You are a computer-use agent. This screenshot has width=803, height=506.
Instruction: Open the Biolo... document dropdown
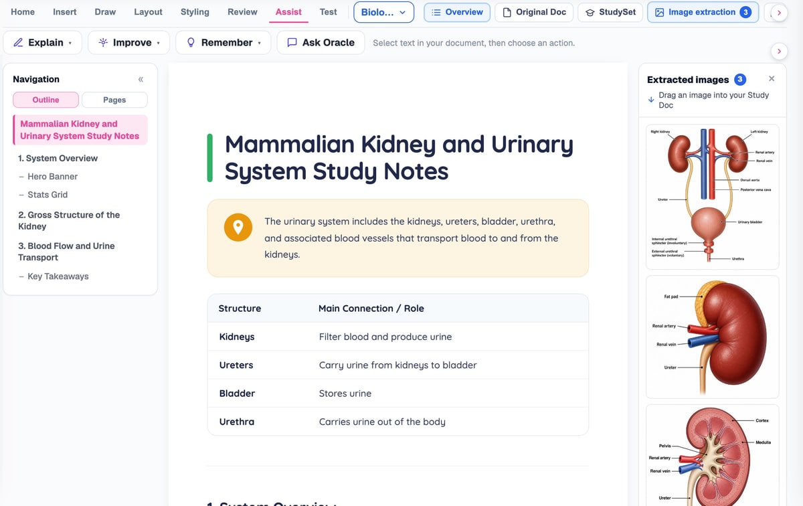click(383, 12)
